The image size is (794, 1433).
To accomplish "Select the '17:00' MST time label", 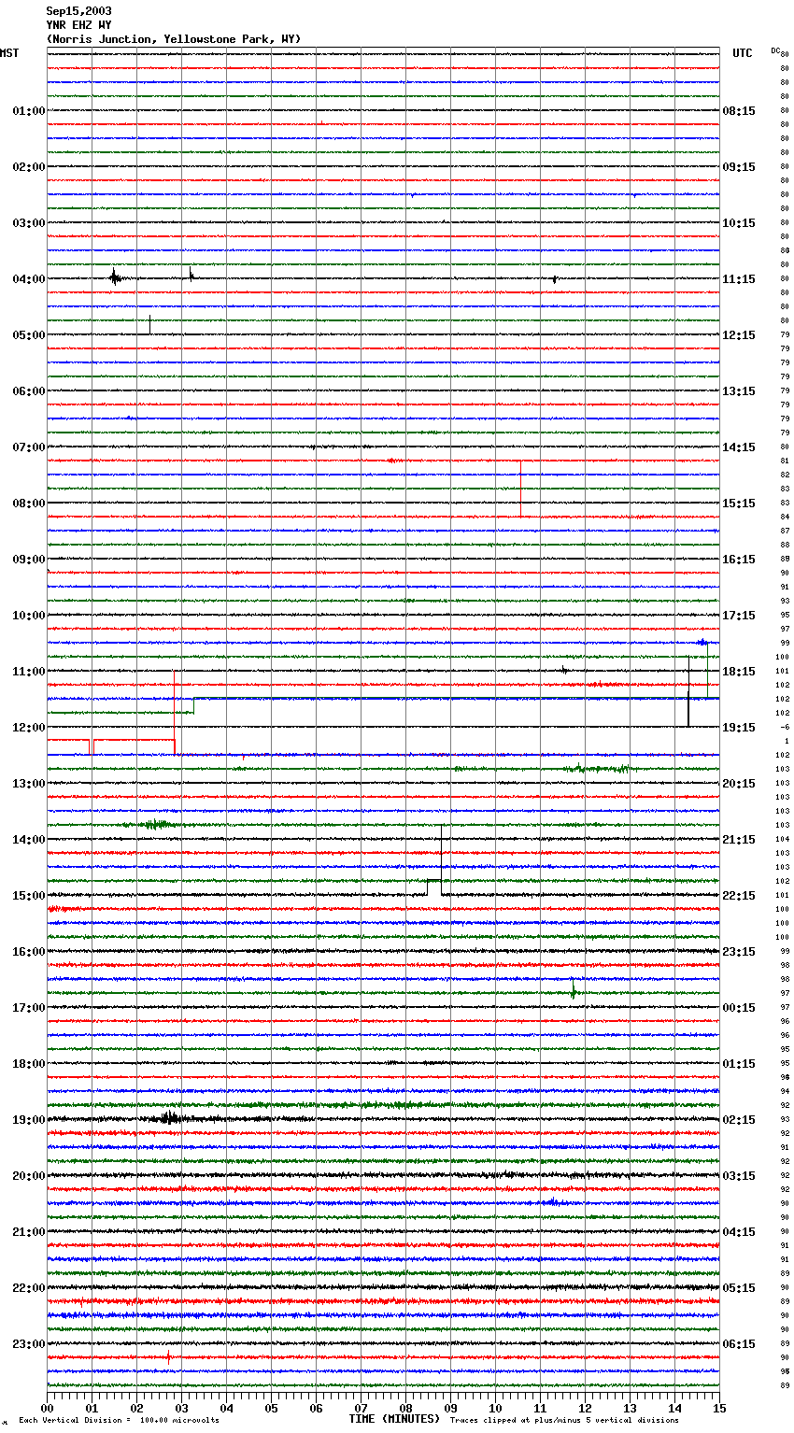I will (x=29, y=1008).
